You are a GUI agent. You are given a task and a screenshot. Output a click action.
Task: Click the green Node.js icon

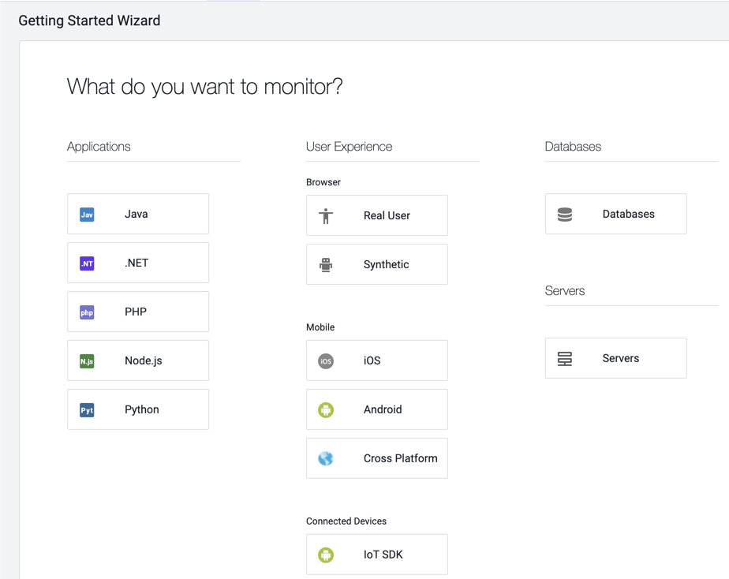click(87, 361)
